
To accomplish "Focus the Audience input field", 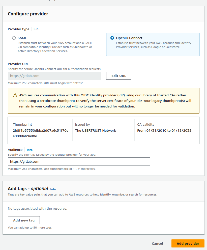I will (79, 161).
